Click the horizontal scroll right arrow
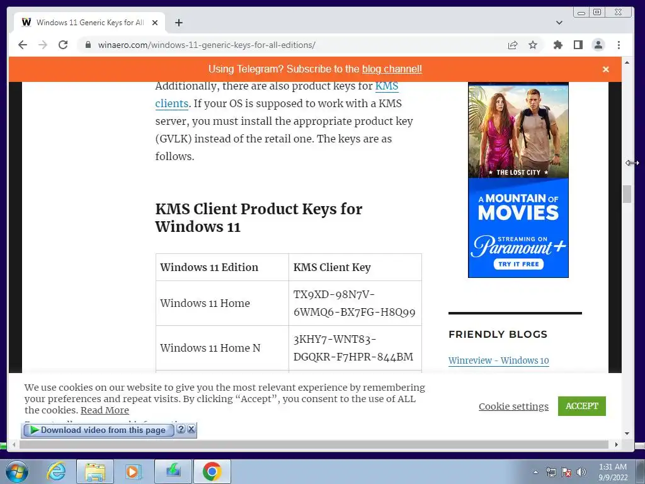645x484 pixels. (616, 444)
